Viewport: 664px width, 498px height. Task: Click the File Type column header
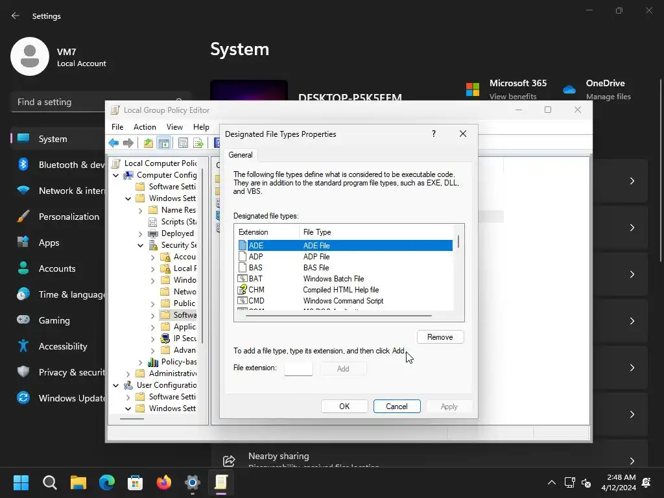pos(377,232)
